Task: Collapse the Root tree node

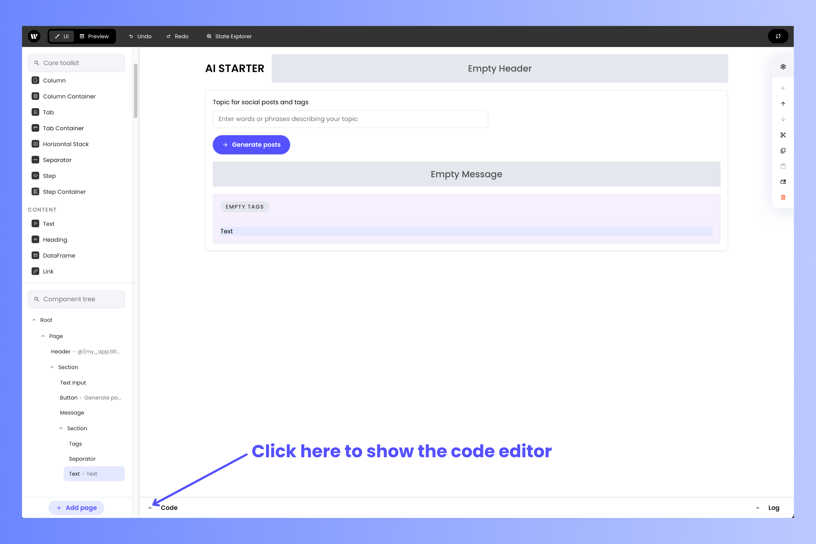Action: [34, 320]
